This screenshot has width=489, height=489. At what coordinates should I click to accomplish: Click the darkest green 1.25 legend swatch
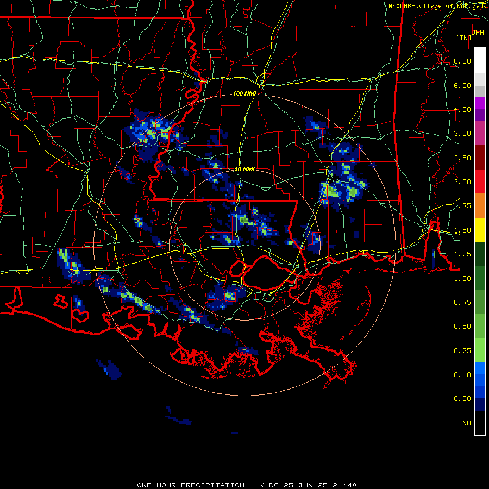pos(480,254)
